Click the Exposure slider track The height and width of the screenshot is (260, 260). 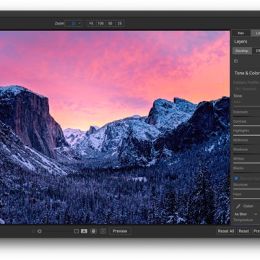(246, 116)
